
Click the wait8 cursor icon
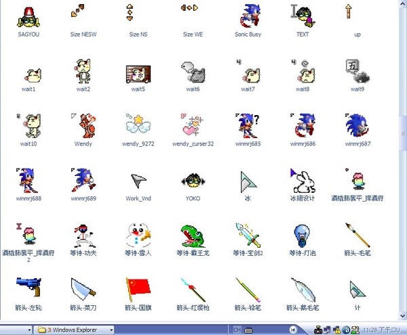[303, 71]
